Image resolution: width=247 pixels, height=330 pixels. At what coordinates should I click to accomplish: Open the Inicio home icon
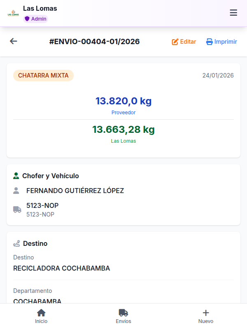[41, 313]
